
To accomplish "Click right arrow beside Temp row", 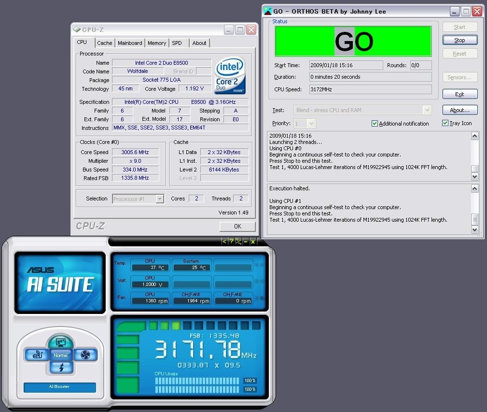I will point(262,265).
